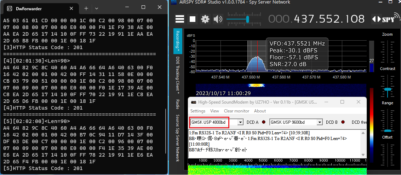Open SoundModem View menu
This screenshot has width=401, height=175.
(x=214, y=111)
